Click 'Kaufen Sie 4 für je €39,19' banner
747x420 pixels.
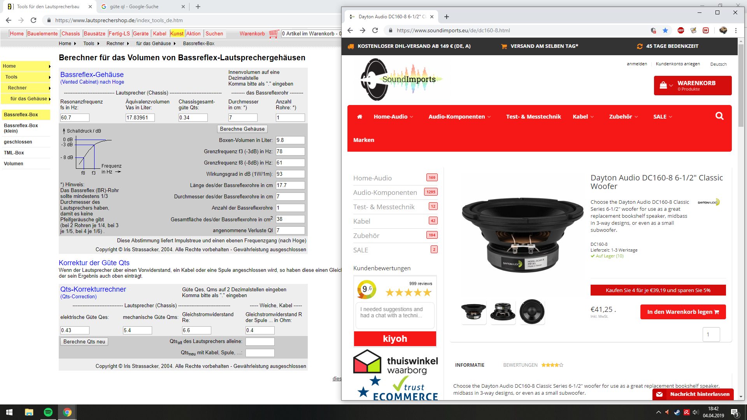click(658, 290)
